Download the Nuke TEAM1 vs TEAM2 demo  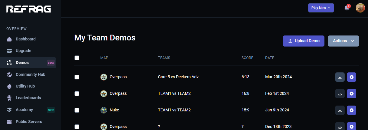340,110
